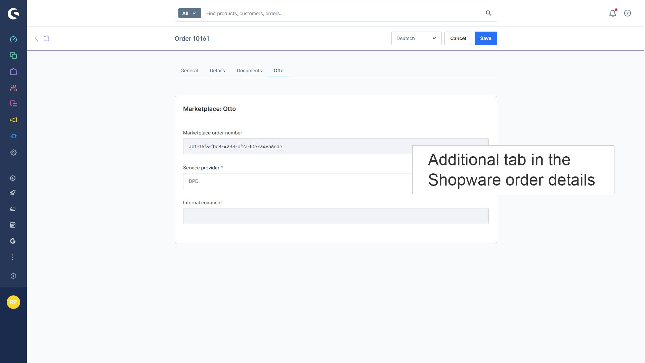This screenshot has height=363, width=645.
Task: Click the order bag icon beside back arrow
Action: (x=46, y=38)
